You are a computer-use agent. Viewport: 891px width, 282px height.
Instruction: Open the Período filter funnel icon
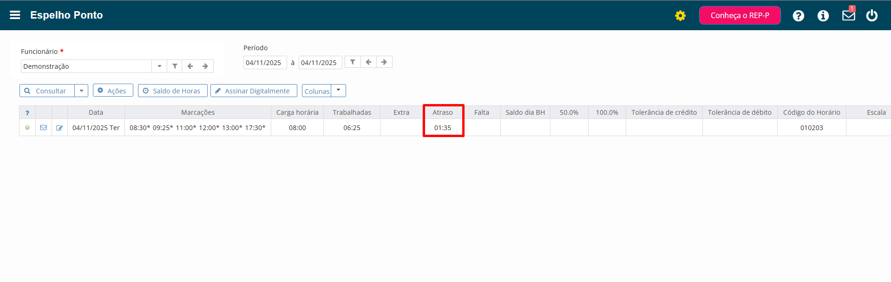[353, 62]
